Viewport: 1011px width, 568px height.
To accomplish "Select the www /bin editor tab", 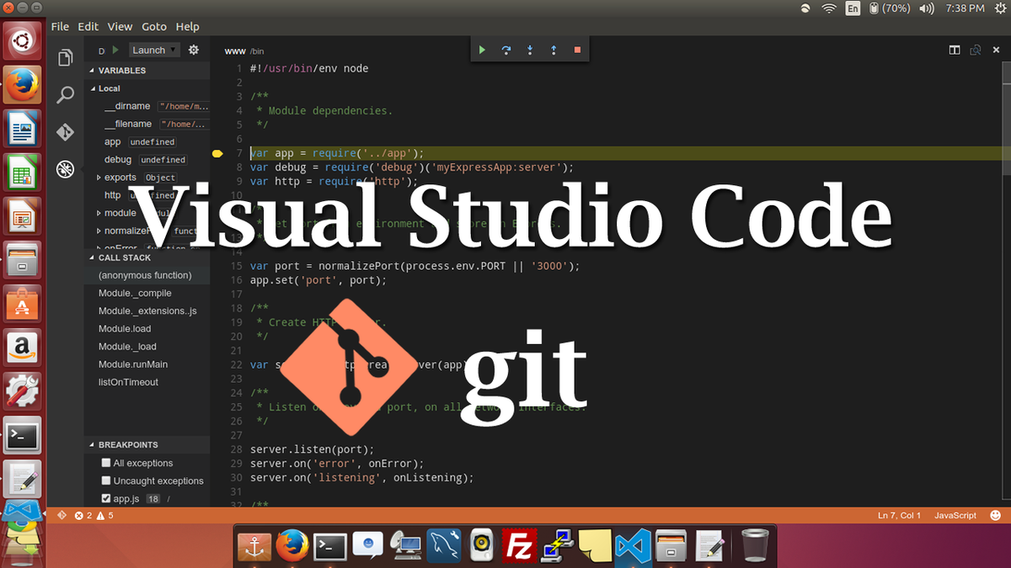I will click(x=245, y=50).
